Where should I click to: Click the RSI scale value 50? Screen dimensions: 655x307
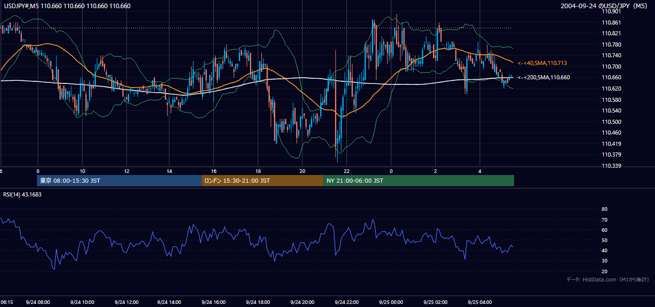(x=604, y=240)
